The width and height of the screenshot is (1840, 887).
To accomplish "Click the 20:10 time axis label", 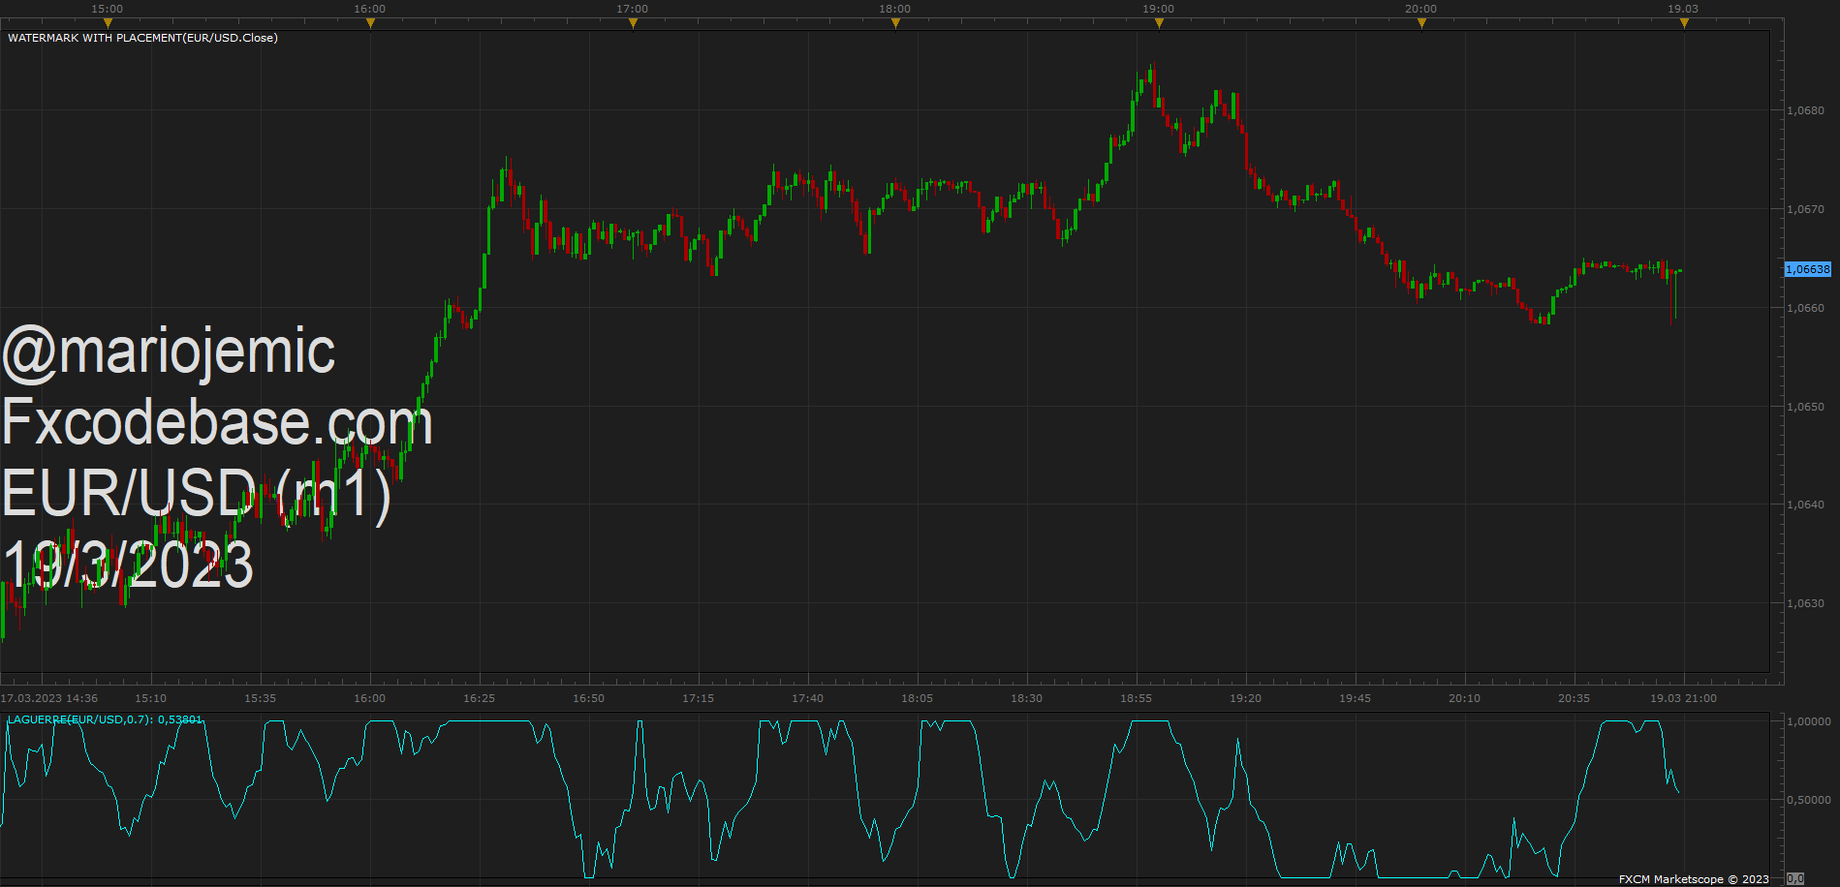I will (1464, 698).
